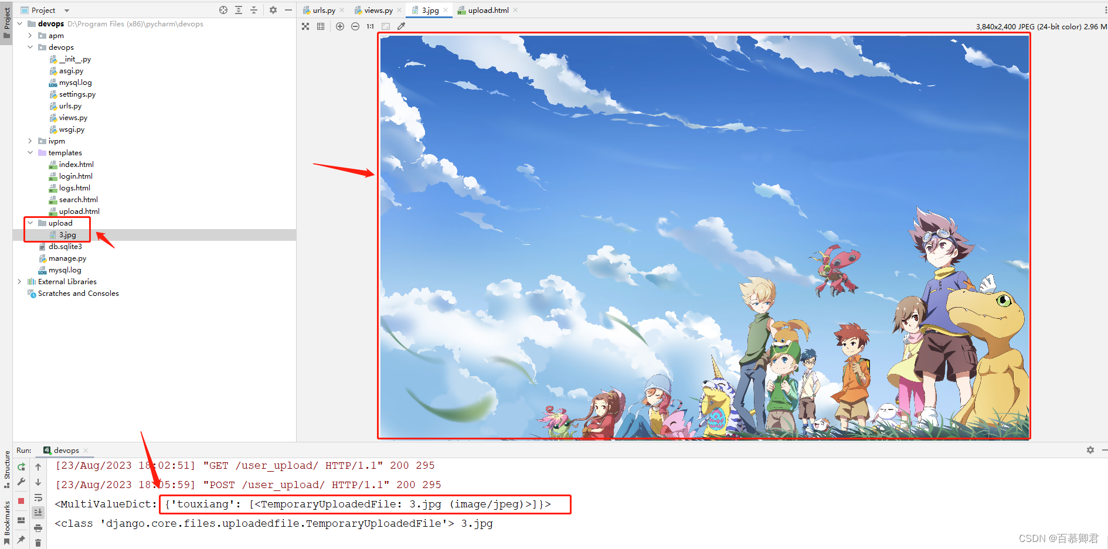Viewport: 1108px width, 549px height.
Task: Select wsgi.py in the tree
Action: point(72,129)
